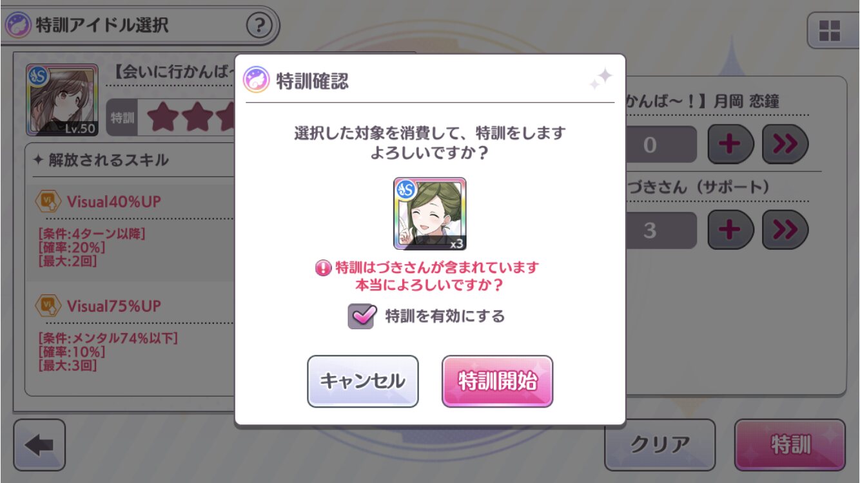Go back with the left arrow icon
This screenshot has height=483, width=860.
pos(39,445)
